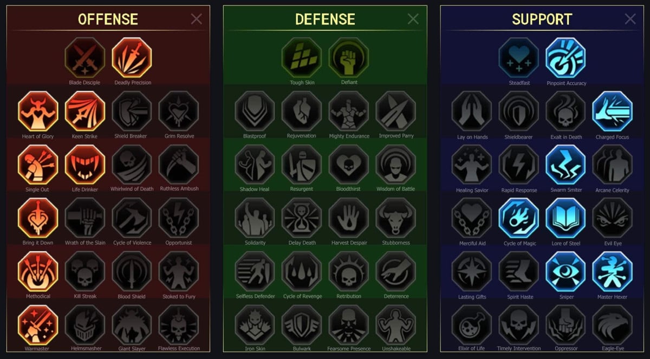Image resolution: width=650 pixels, height=359 pixels.
Task: Select the Master Hexer mastery icon
Action: click(613, 271)
